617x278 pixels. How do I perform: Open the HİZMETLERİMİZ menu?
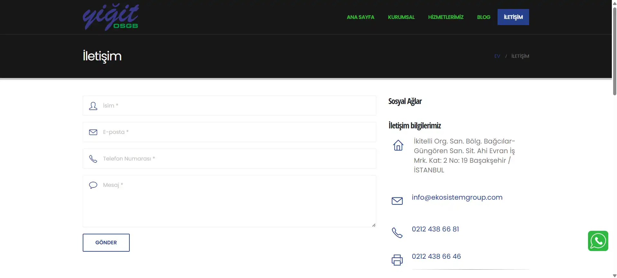446,17
